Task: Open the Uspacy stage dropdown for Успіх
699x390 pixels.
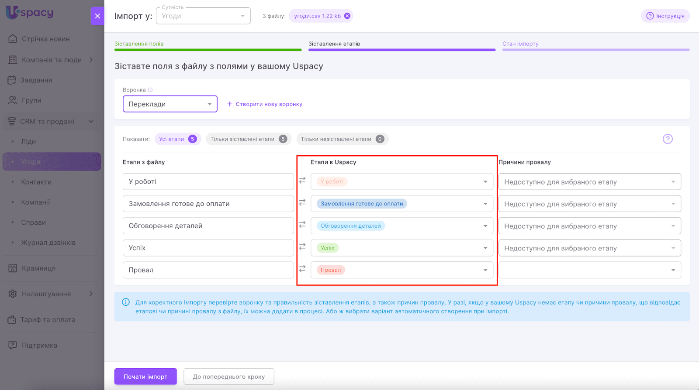Action: 401,248
